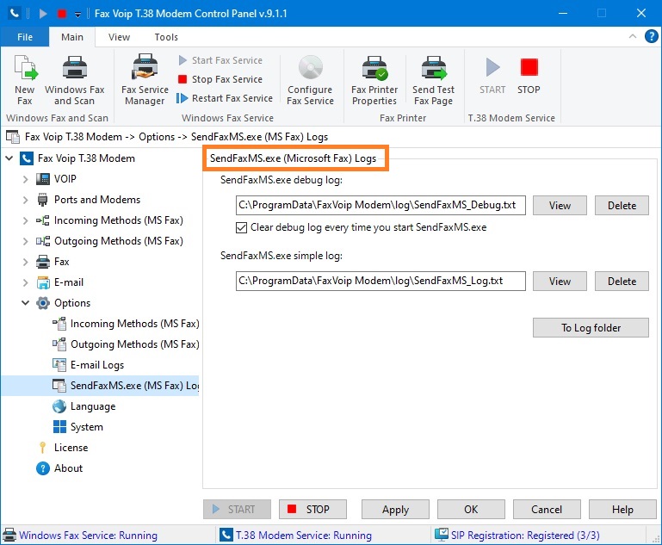The image size is (662, 545).
Task: Click ribbon START T.38 Modem Service
Action: 492,77
